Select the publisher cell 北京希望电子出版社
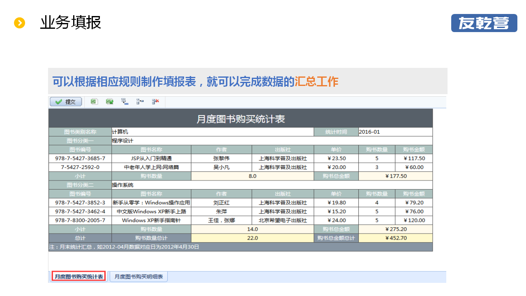Image resolution: width=526 pixels, height=296 pixels. pos(283,220)
